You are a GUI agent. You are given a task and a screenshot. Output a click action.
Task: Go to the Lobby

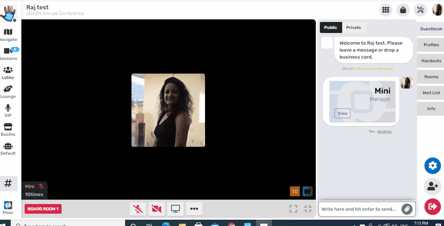click(x=8, y=73)
